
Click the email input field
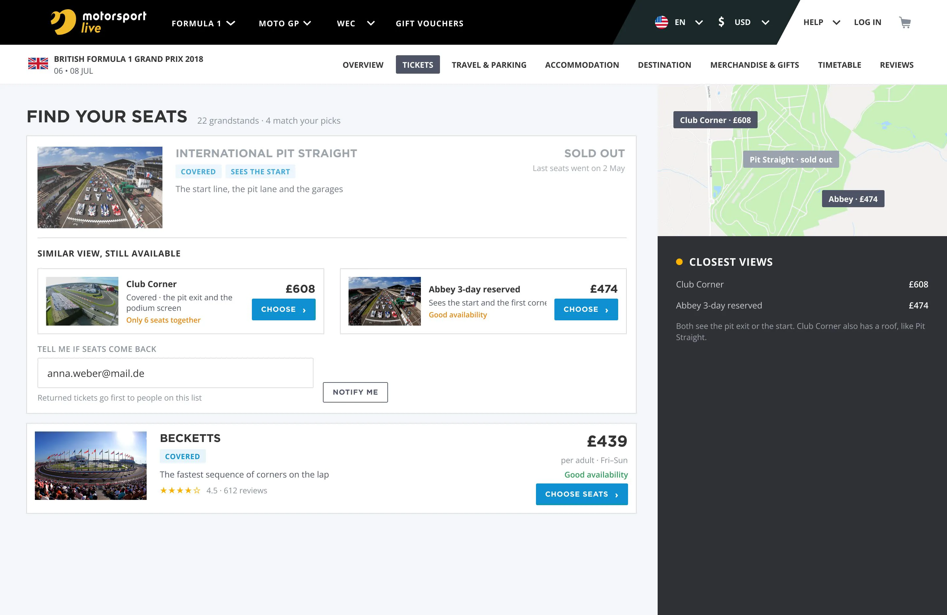(175, 373)
